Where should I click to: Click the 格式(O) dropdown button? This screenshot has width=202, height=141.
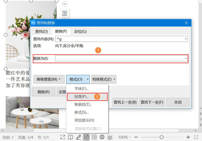click(x=78, y=79)
